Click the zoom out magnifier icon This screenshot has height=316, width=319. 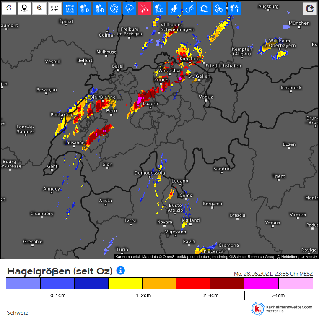pos(39,8)
